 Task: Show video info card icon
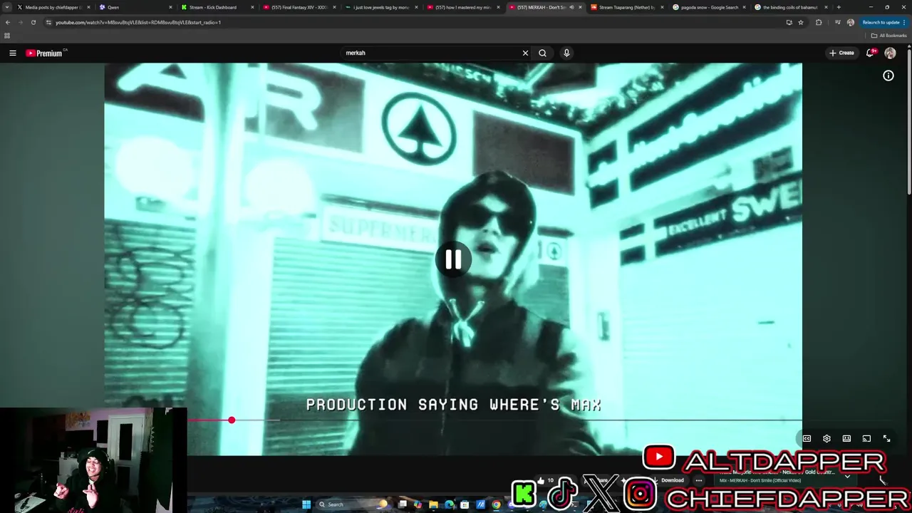pyautogui.click(x=888, y=76)
